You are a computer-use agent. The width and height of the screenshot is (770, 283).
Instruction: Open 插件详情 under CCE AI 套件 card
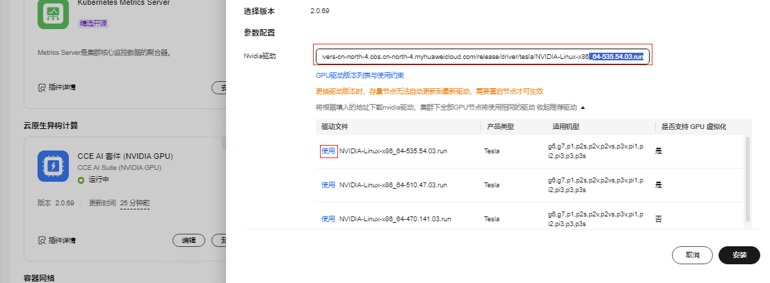(58, 241)
